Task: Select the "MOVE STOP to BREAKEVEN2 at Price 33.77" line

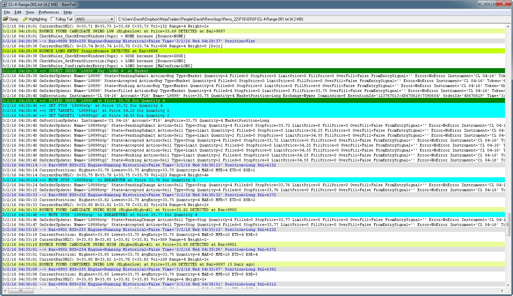Action: (x=254, y=215)
